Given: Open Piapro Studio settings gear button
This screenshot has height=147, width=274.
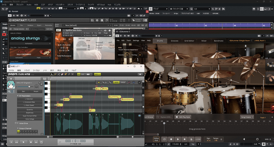Looking at the screenshot, I should [140, 74].
